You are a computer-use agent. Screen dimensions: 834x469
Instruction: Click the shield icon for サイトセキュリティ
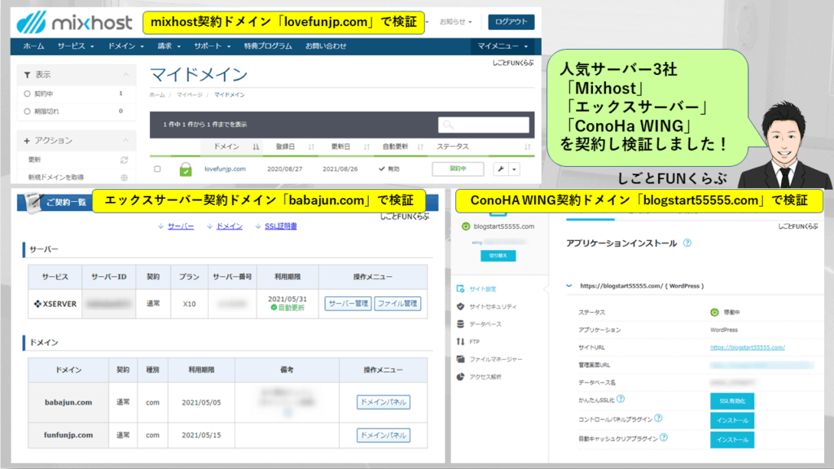(461, 306)
